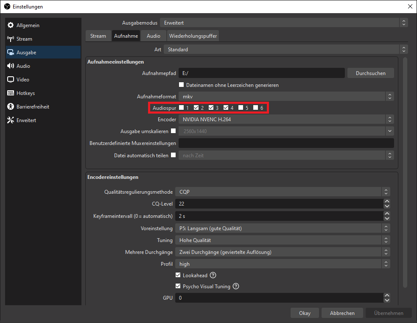The height and width of the screenshot is (323, 417).
Task: Open the Voreinstellung P5 Langsam dropdown
Action: (x=282, y=228)
